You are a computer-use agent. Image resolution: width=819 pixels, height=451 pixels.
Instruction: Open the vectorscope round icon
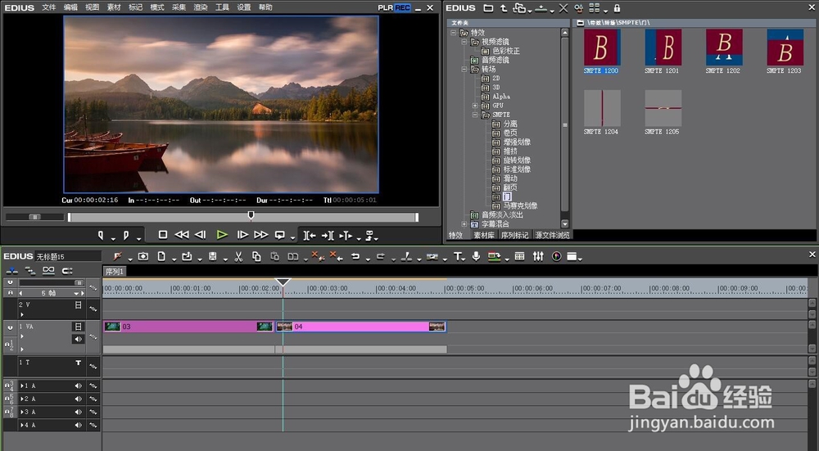[x=556, y=256]
